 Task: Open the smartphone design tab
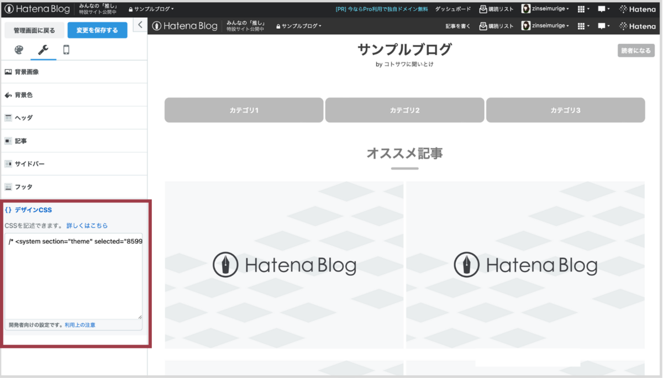66,50
